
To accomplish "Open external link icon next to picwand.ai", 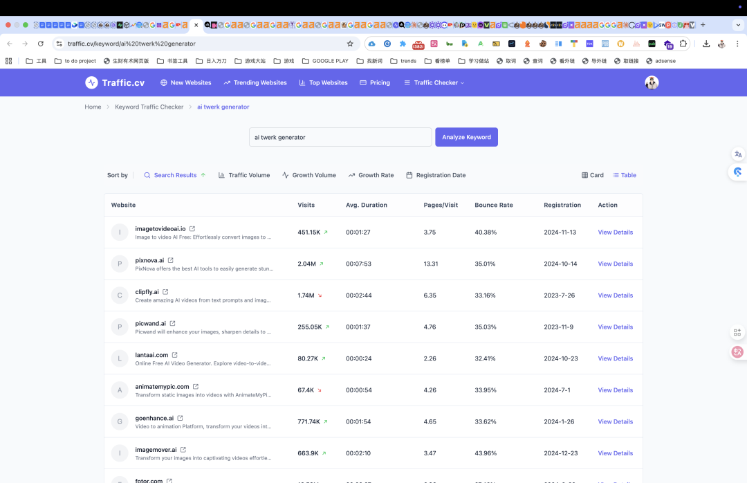I will (x=172, y=323).
